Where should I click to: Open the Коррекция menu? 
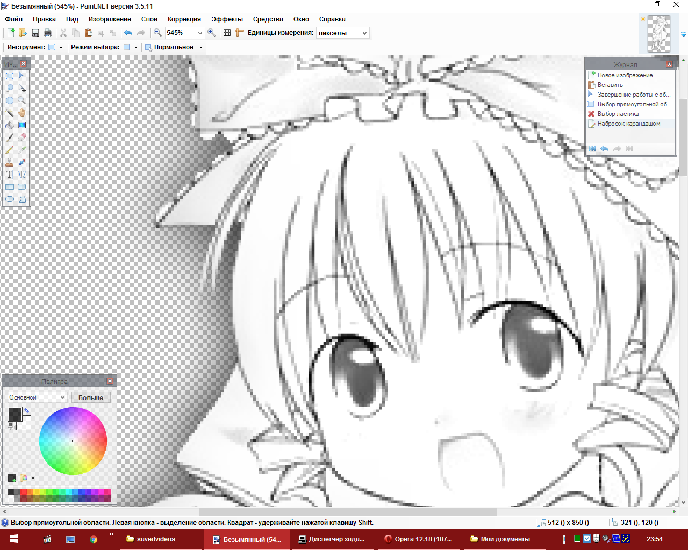(184, 19)
